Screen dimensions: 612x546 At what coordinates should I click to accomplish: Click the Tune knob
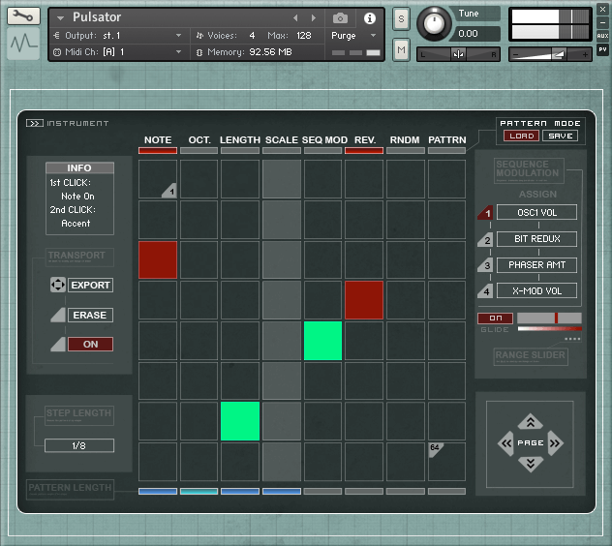(434, 24)
